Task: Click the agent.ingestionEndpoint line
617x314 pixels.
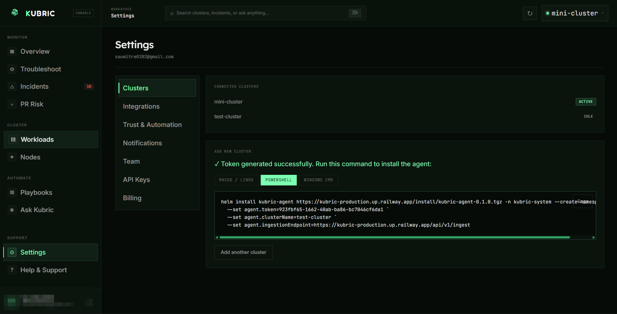Action: click(x=349, y=225)
